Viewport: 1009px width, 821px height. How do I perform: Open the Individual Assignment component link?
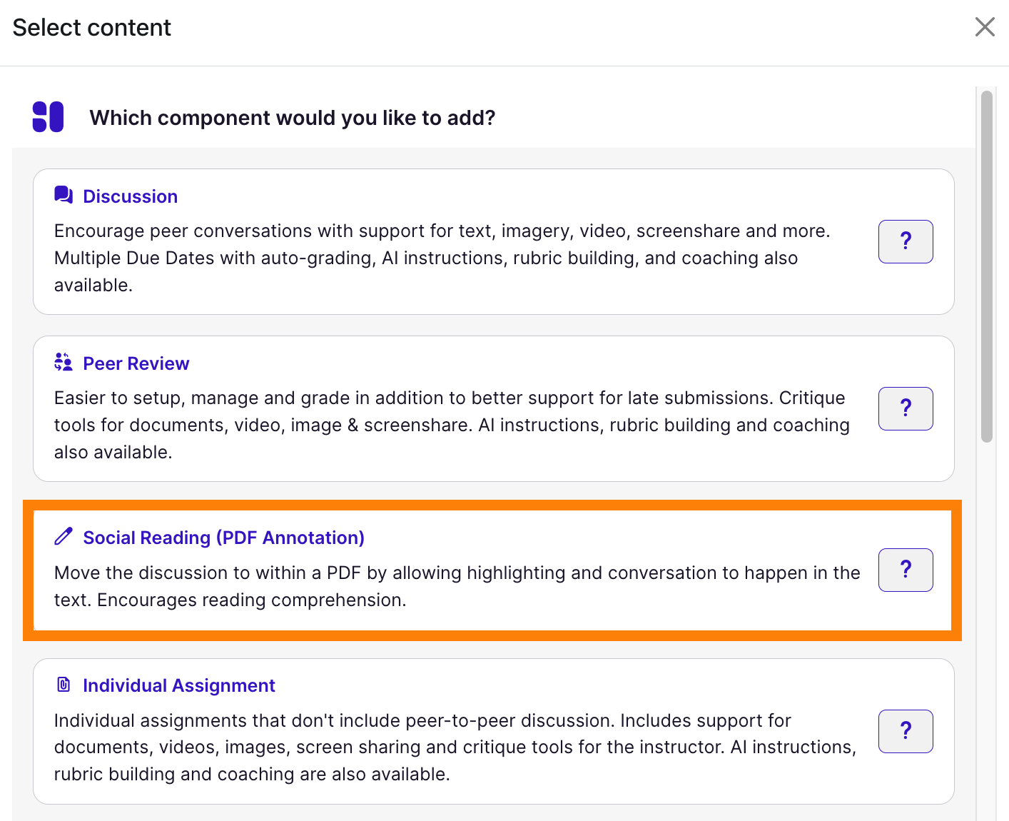pos(179,685)
